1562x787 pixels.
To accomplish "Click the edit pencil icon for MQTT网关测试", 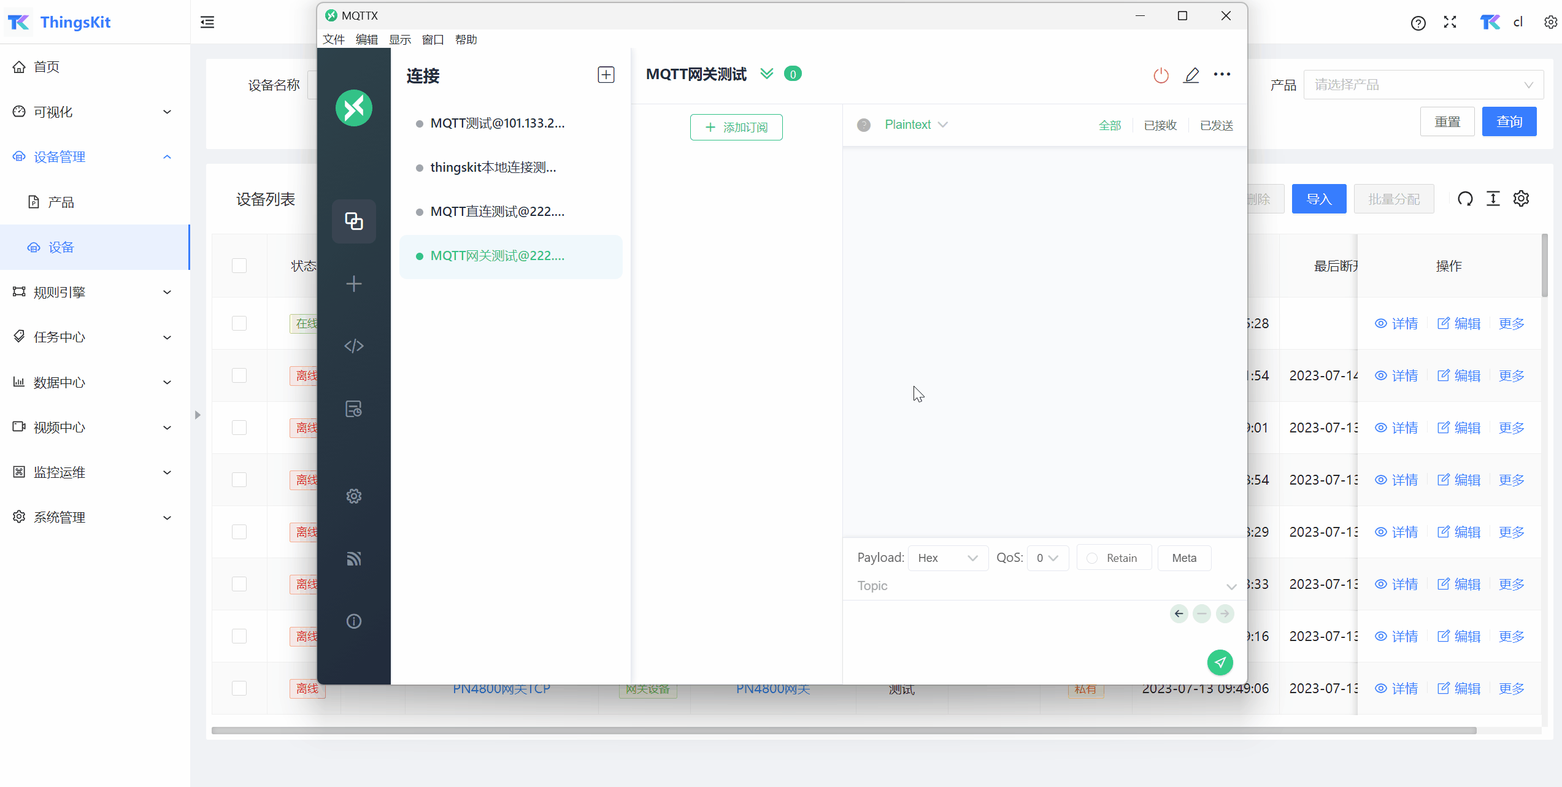I will [1191, 75].
